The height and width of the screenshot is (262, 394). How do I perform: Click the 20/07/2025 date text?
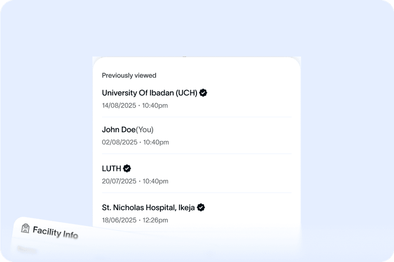pos(119,181)
